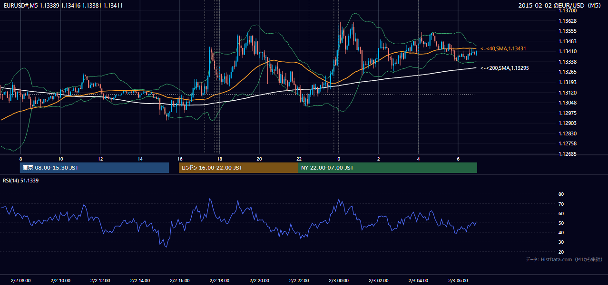Click hour label 8 under price chart
Viewport: 608px width, 285px height.
coord(20,159)
